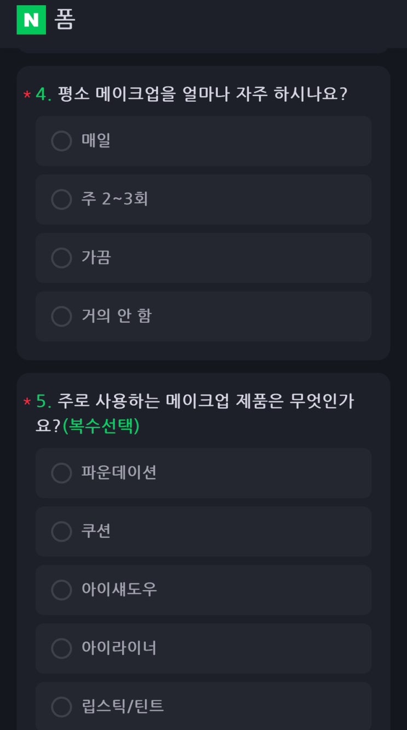Click the empty circle beside "파운데이션"
The image size is (407, 730).
coord(61,473)
